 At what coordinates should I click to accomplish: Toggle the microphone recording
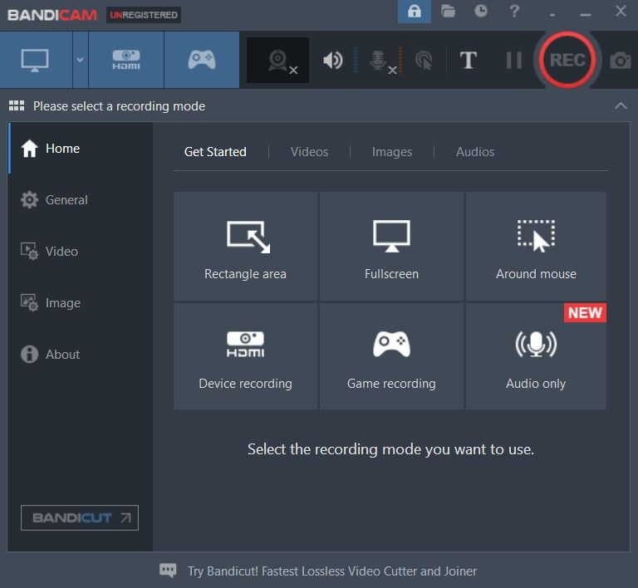pos(382,61)
